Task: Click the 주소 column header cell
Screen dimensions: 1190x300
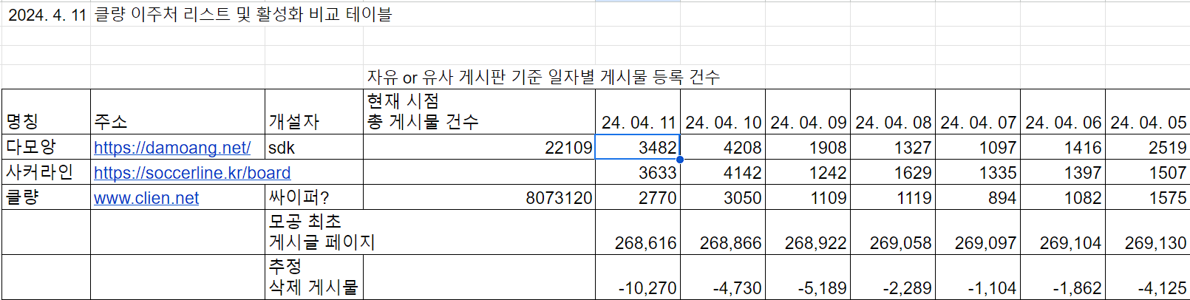Action: point(177,112)
